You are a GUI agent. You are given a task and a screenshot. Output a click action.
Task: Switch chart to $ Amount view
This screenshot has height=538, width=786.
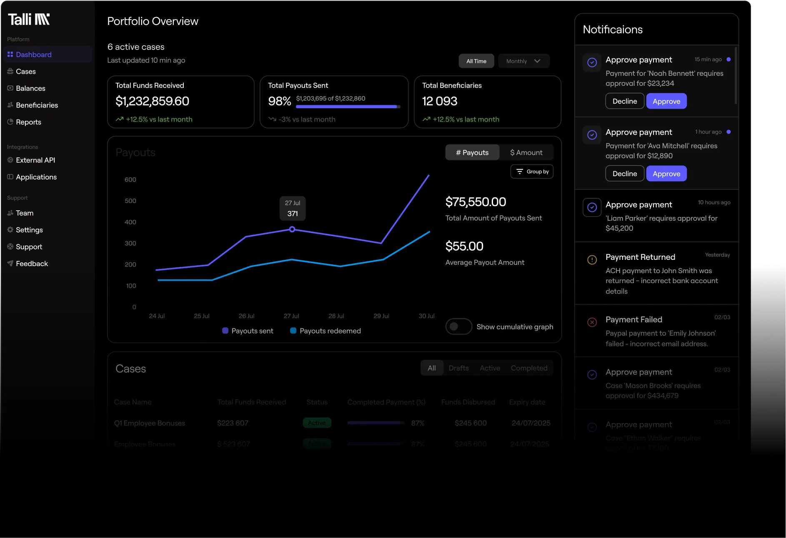[x=526, y=152]
